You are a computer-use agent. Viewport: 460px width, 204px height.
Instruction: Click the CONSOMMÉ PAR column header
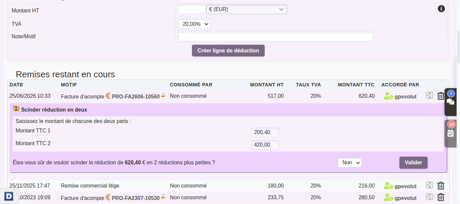click(191, 85)
